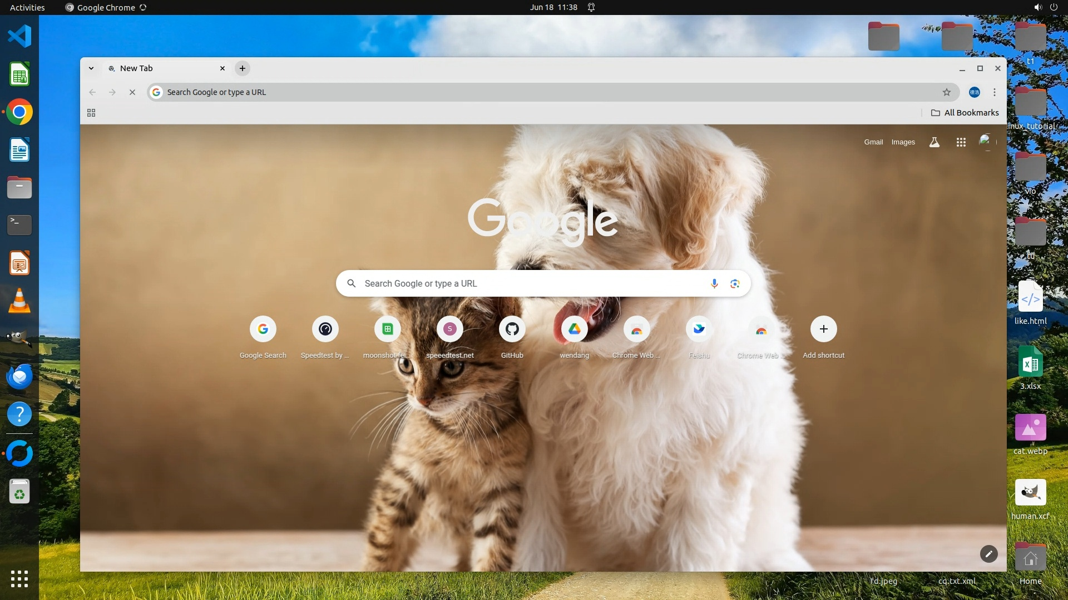Open the Google apps grid
Screen dimensions: 1068x600
pyautogui.click(x=961, y=142)
